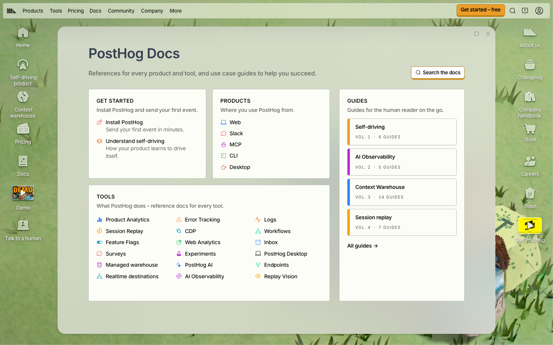Open the Context warehouse desktop icon
This screenshot has height=345, width=553.
[23, 105]
